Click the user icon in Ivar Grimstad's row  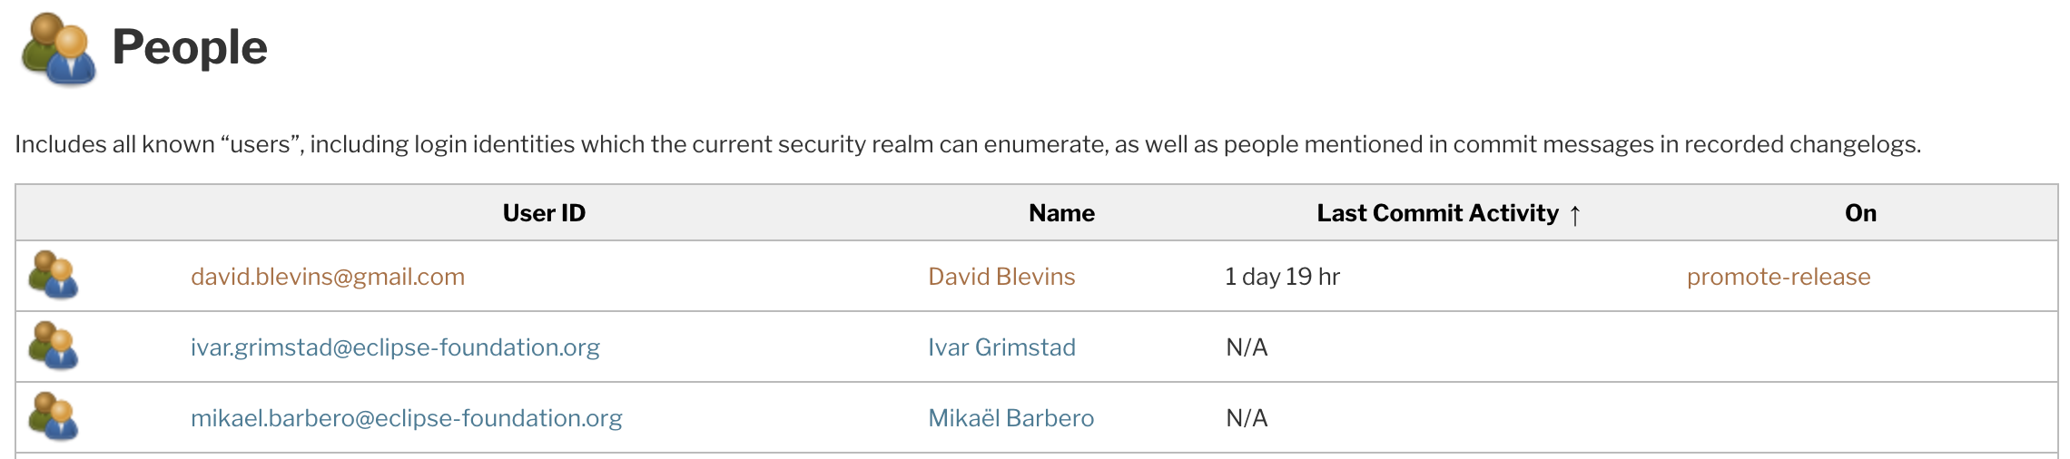pyautogui.click(x=54, y=347)
